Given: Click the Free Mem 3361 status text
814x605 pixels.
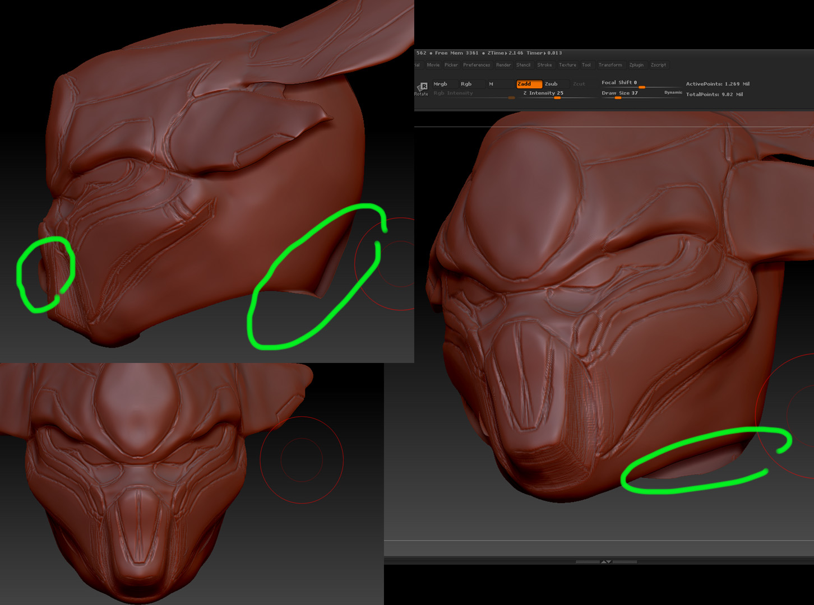Looking at the screenshot, I should point(456,53).
